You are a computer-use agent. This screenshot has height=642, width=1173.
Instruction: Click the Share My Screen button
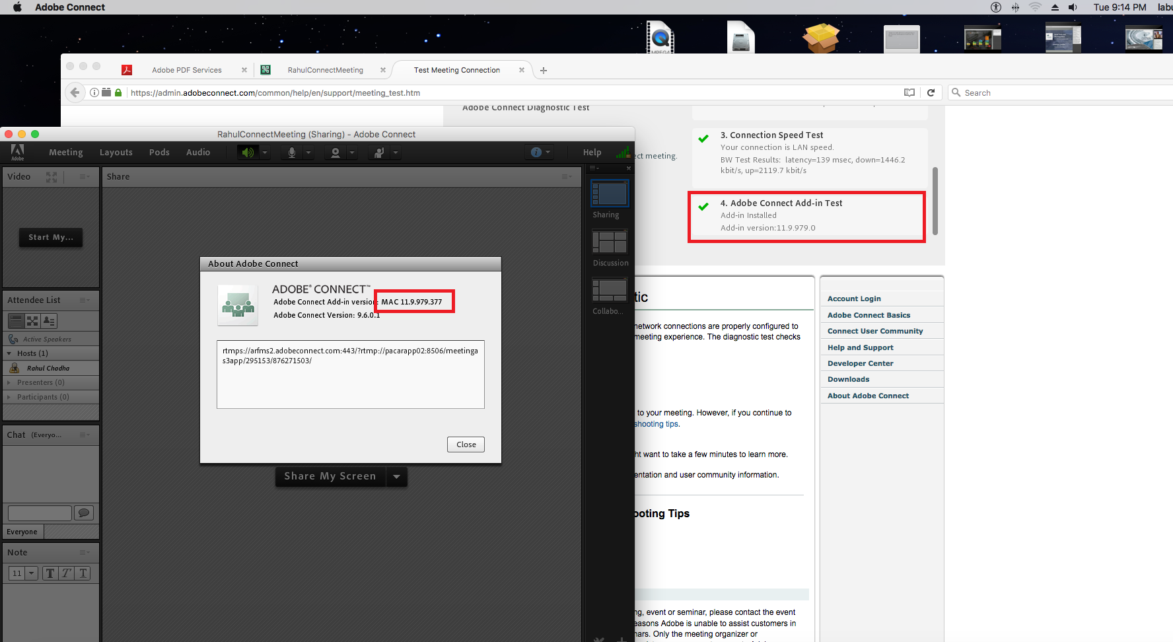(330, 476)
